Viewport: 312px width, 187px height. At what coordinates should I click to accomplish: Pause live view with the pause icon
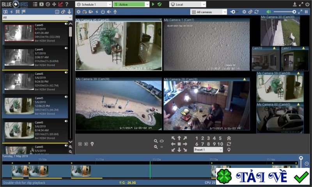click(x=306, y=12)
